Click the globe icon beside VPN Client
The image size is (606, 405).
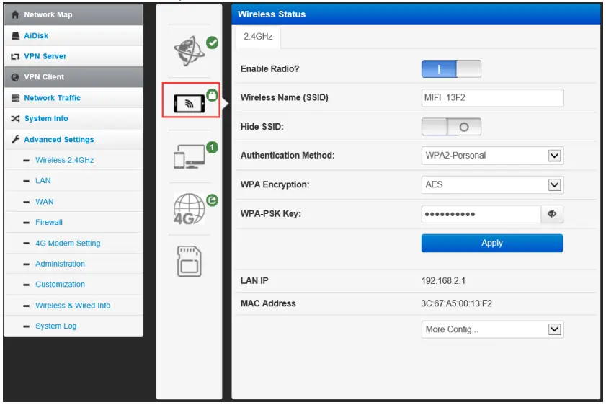point(15,77)
